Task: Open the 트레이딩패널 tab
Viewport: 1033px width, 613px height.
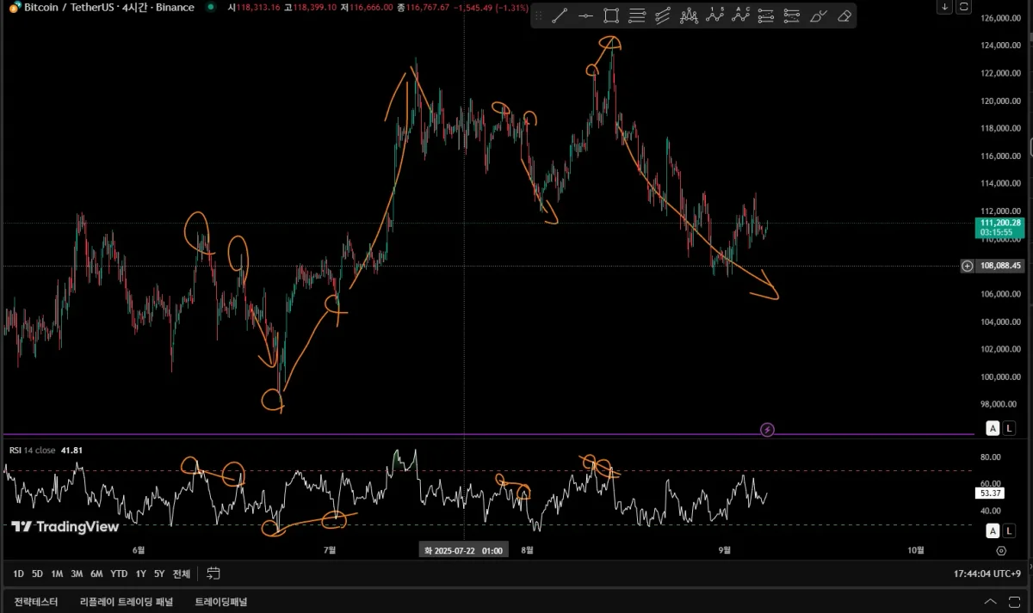Action: (221, 602)
